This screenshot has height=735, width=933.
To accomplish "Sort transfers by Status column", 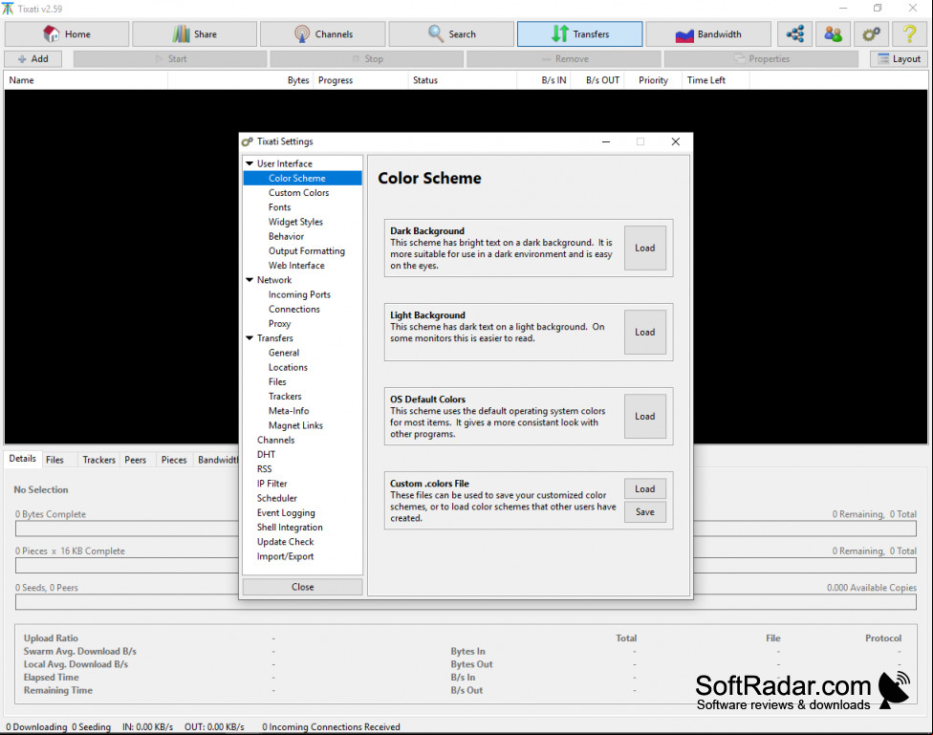I will (x=463, y=80).
